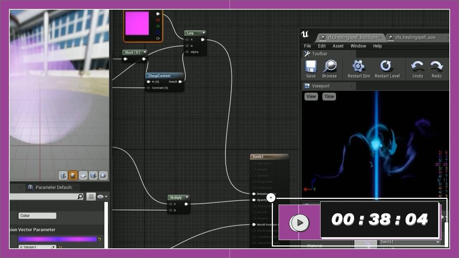Click the Emissive Color input pin

[254, 194]
